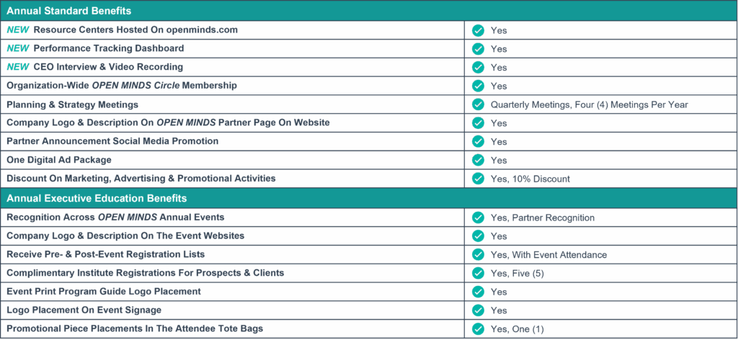The height and width of the screenshot is (340, 738).
Task: Click the Yes value in Resource Centers row
Action: click(499, 30)
